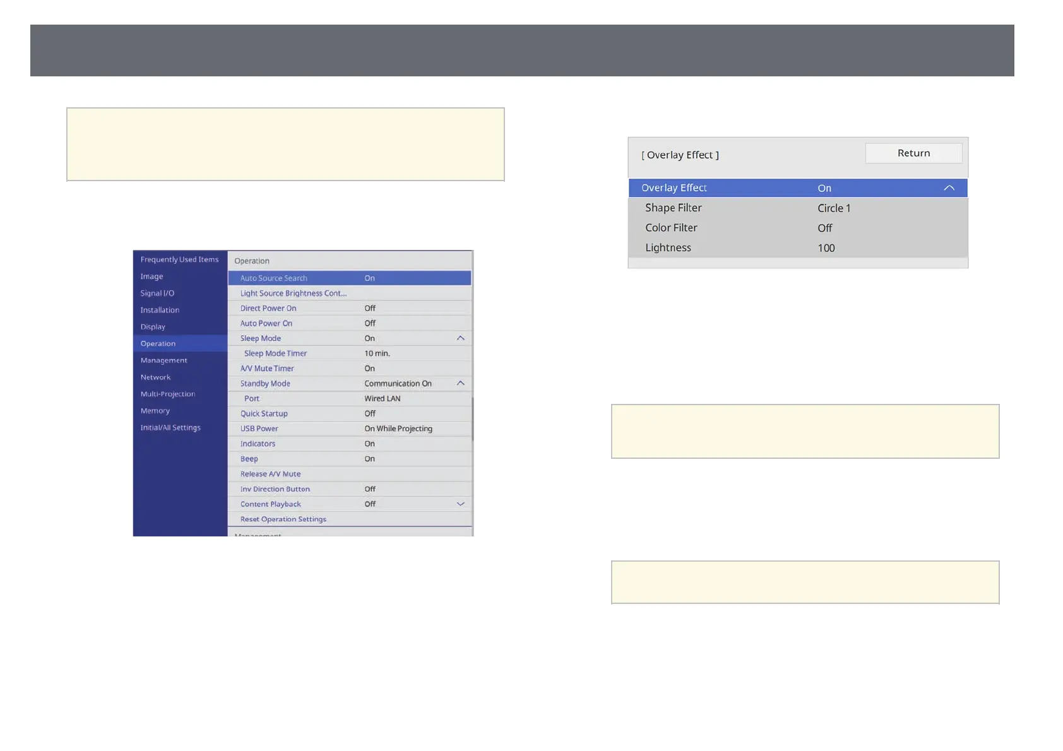Open the Management category
The image size is (1063, 751).
click(x=180, y=360)
